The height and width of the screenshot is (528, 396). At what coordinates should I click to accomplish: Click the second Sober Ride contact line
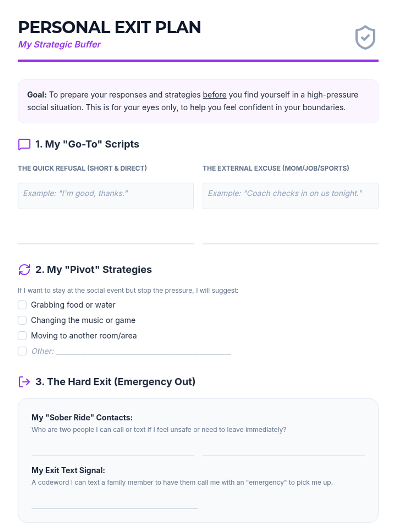[284, 455]
